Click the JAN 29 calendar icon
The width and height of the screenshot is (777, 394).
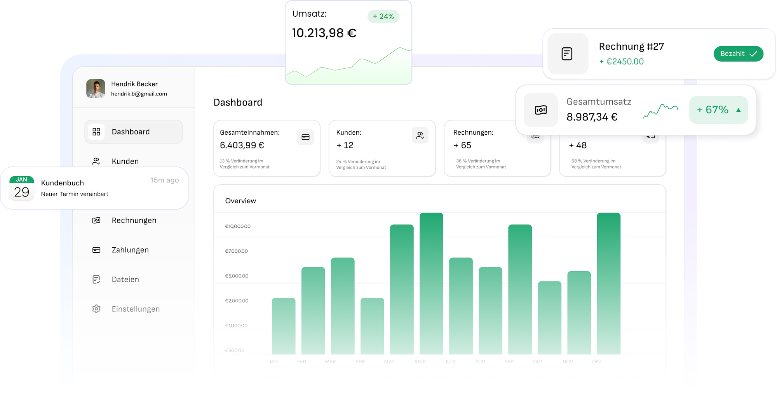pos(22,188)
